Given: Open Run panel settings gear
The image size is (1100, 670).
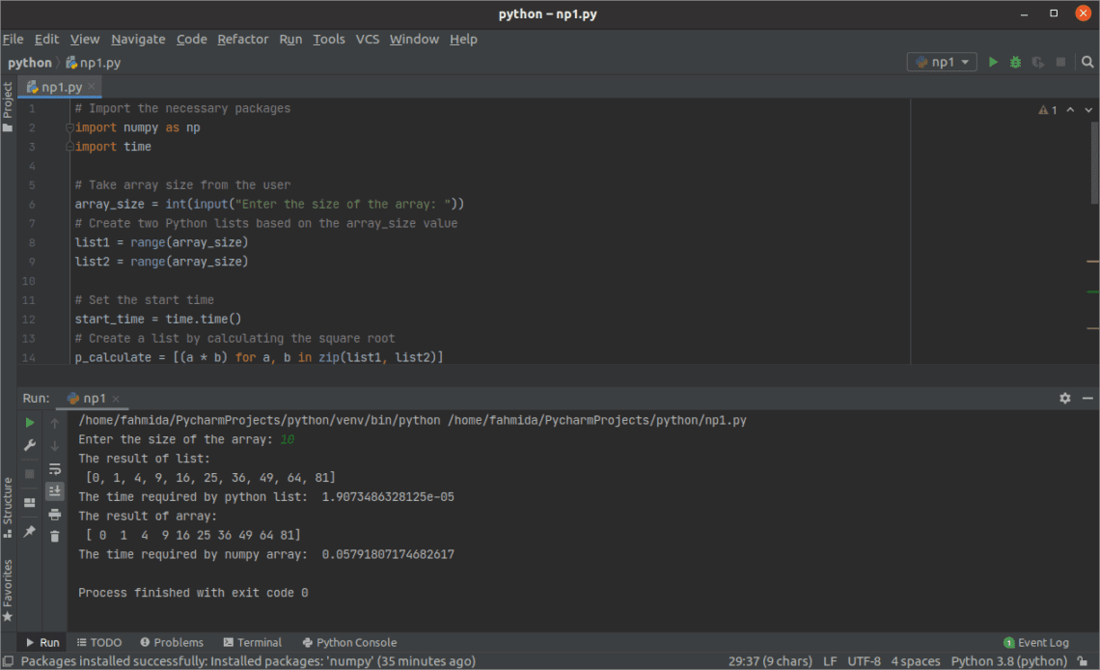Looking at the screenshot, I should click(1064, 398).
